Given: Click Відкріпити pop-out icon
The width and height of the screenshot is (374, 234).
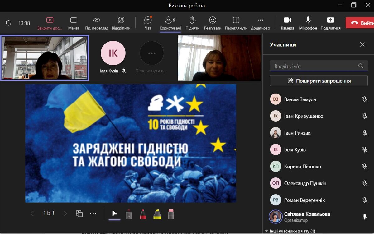Looking at the screenshot, I should click(121, 23).
